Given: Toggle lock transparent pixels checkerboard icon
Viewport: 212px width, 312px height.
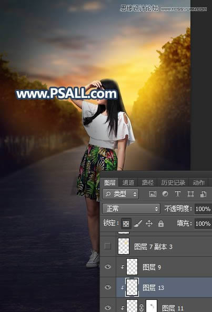Looking at the screenshot, I should 126,224.
